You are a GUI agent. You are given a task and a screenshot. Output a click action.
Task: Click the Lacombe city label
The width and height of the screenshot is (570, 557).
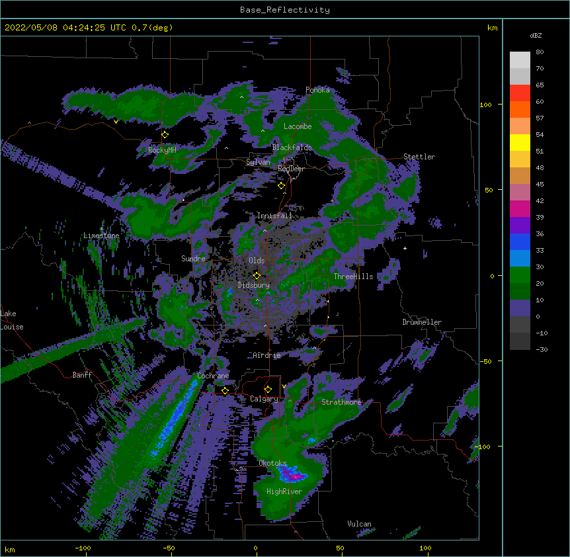[x=298, y=126]
